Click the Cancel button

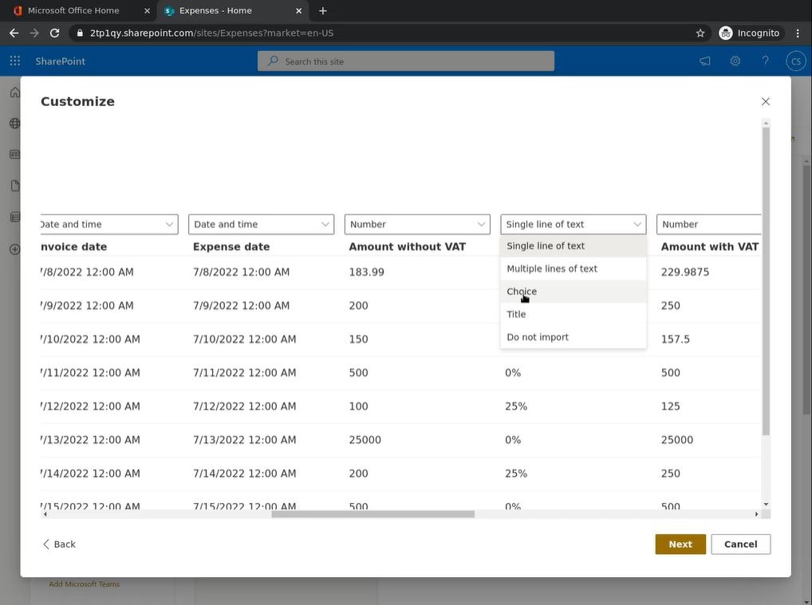[740, 544]
